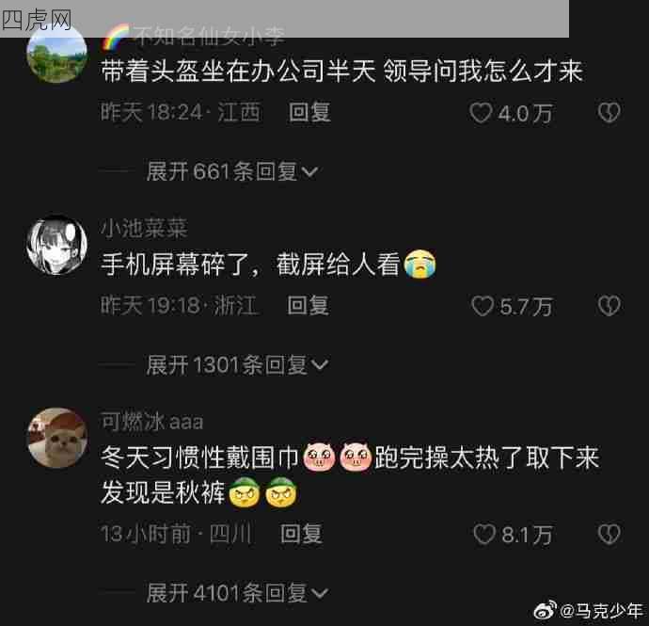Open @马克少年 Weibo handle
The width and height of the screenshot is (649, 626).
coord(601,610)
